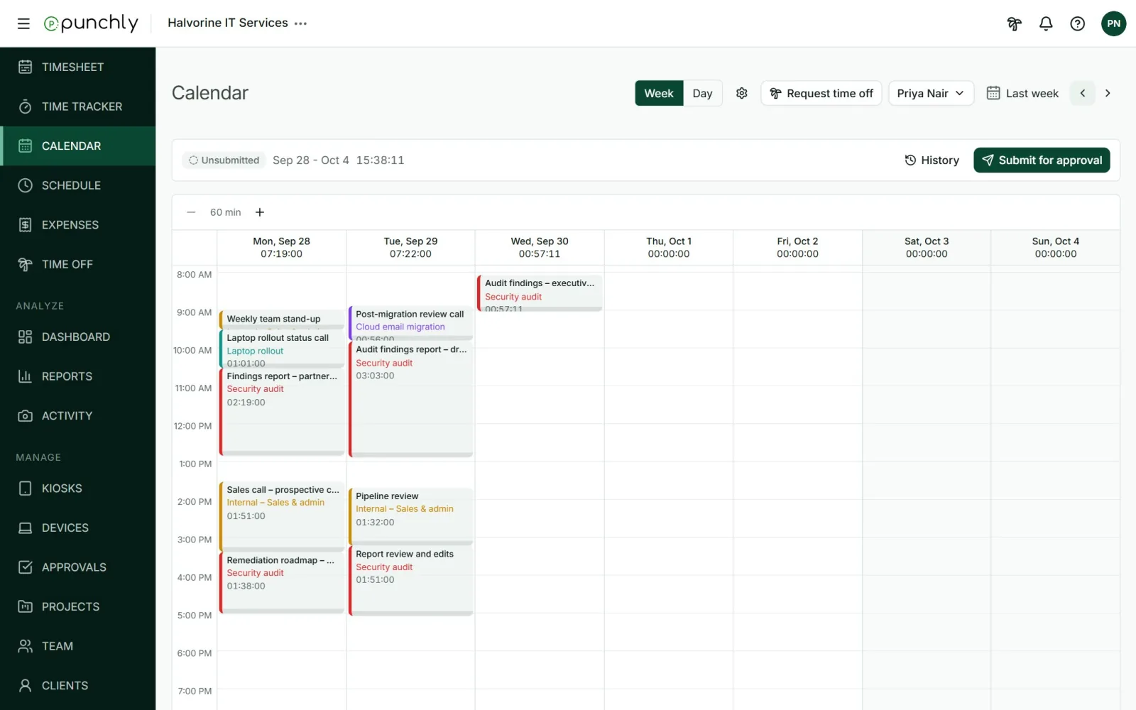Decrease calendar zoom with minus
This screenshot has width=1136, height=710.
pyautogui.click(x=191, y=212)
